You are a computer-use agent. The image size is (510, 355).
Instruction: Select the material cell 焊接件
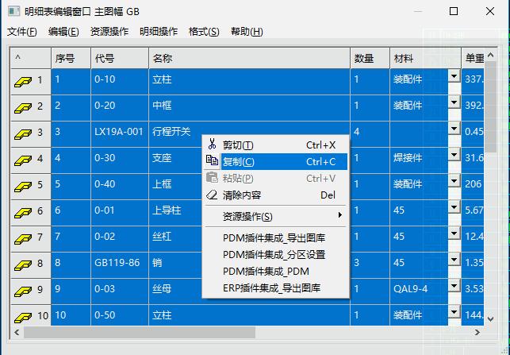pos(419,160)
